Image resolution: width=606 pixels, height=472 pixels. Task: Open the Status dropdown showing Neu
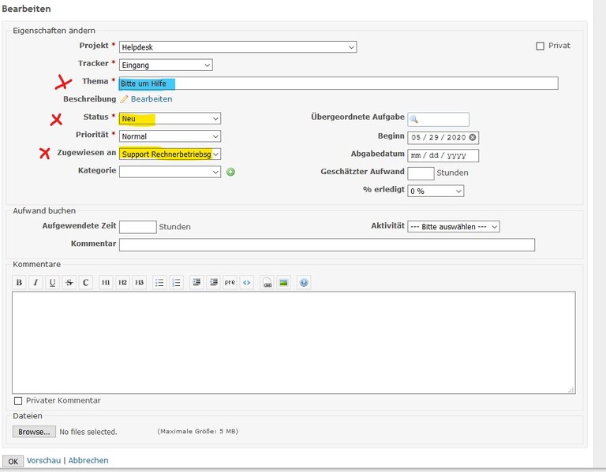tap(170, 119)
